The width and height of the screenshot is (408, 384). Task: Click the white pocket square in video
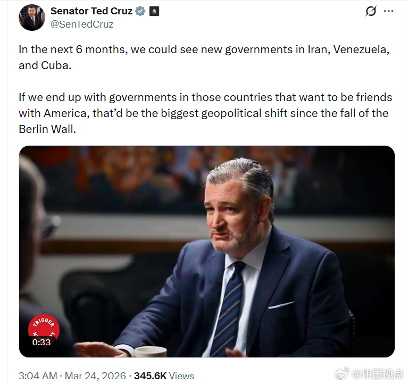tap(281, 305)
